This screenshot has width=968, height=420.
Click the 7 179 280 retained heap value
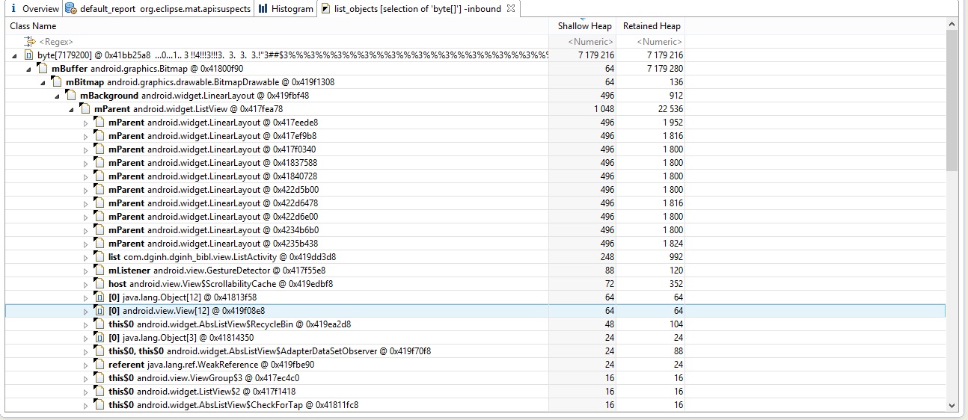(x=665, y=69)
